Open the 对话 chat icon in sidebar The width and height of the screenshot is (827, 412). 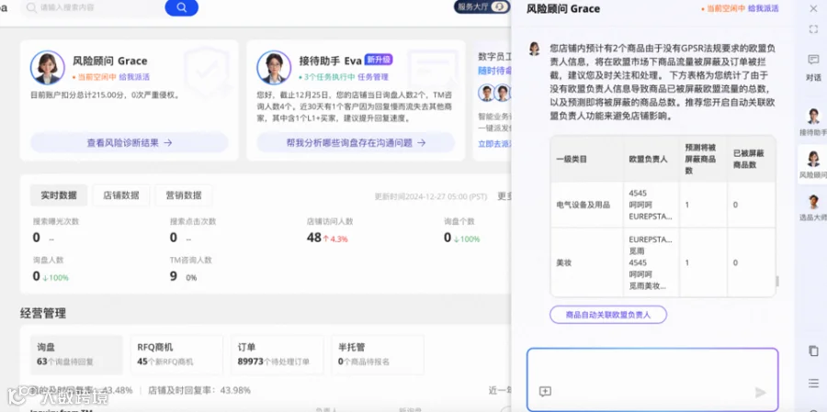(813, 67)
